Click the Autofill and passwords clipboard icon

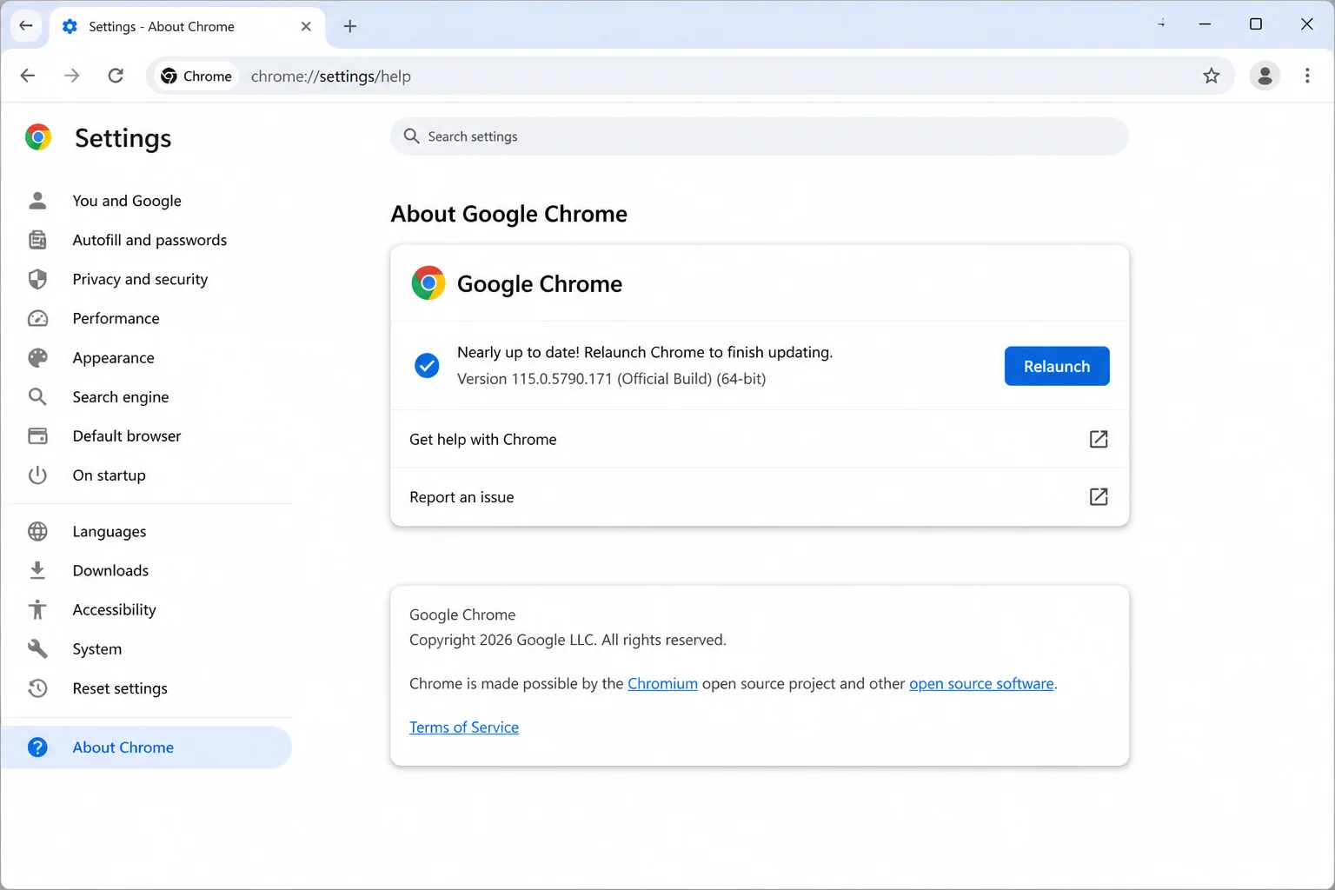pyautogui.click(x=37, y=240)
